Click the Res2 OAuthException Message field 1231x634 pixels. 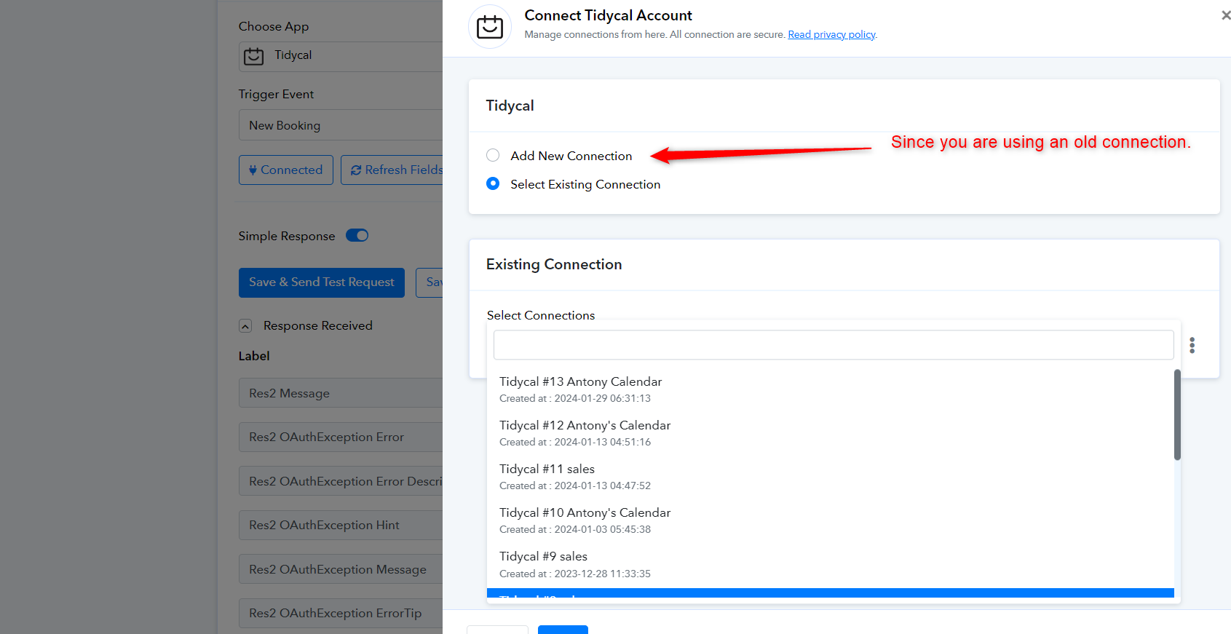(x=341, y=569)
